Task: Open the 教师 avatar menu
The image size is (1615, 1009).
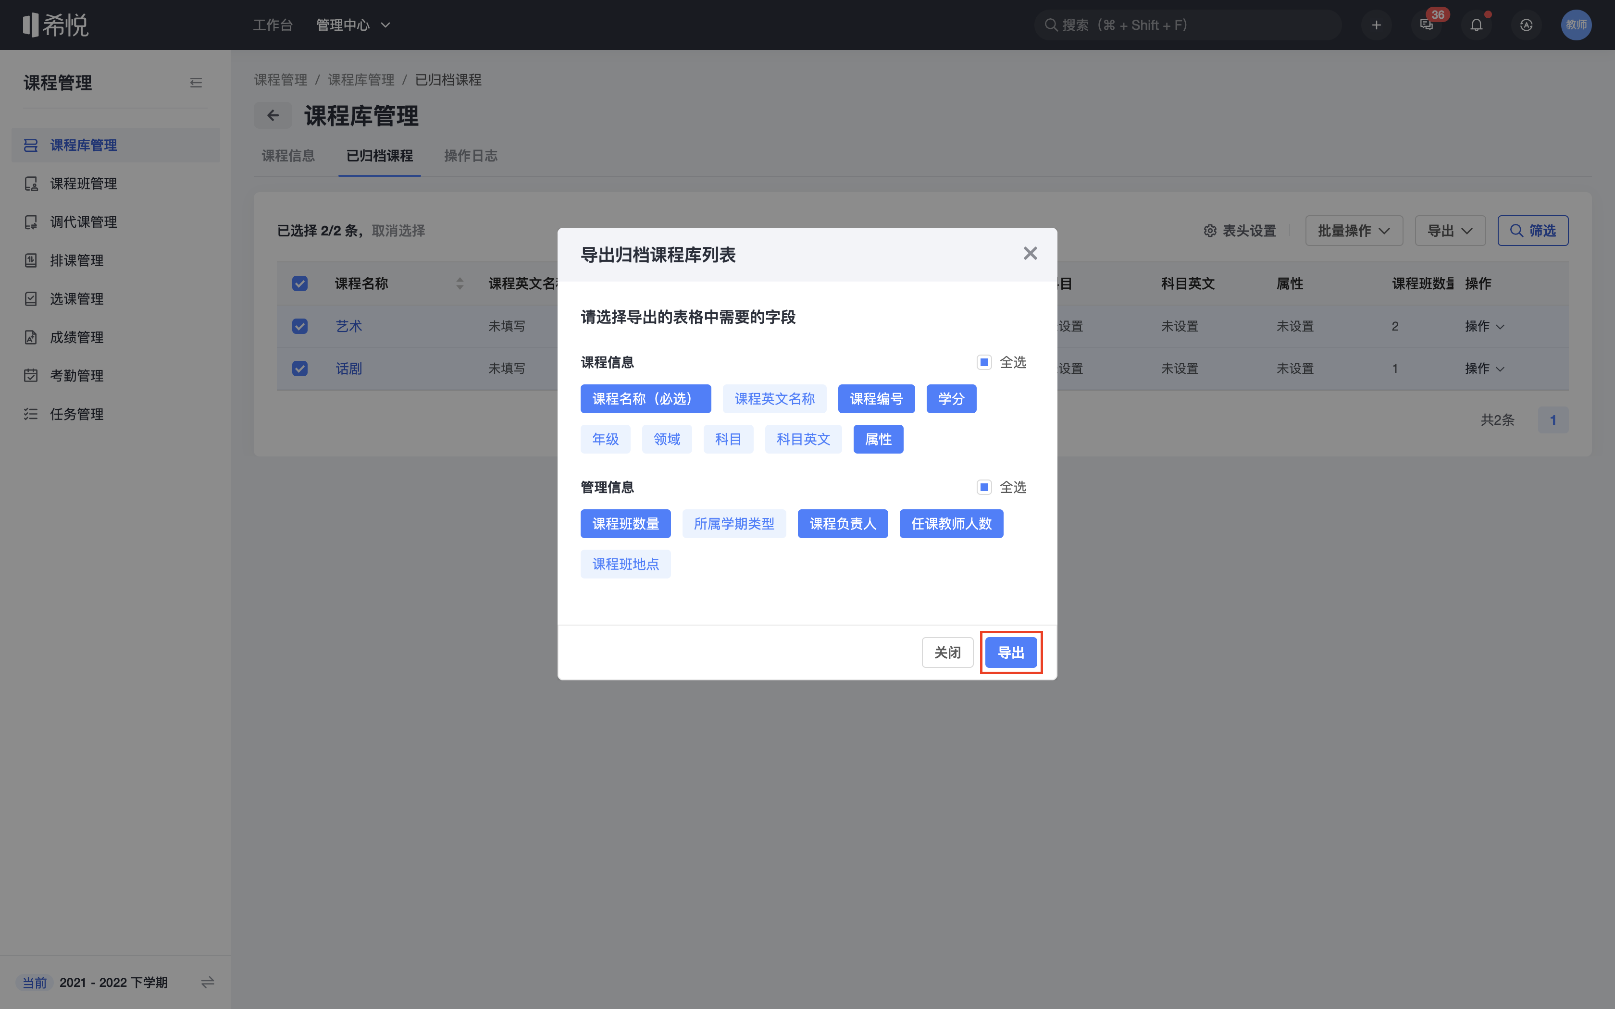Action: (1576, 25)
